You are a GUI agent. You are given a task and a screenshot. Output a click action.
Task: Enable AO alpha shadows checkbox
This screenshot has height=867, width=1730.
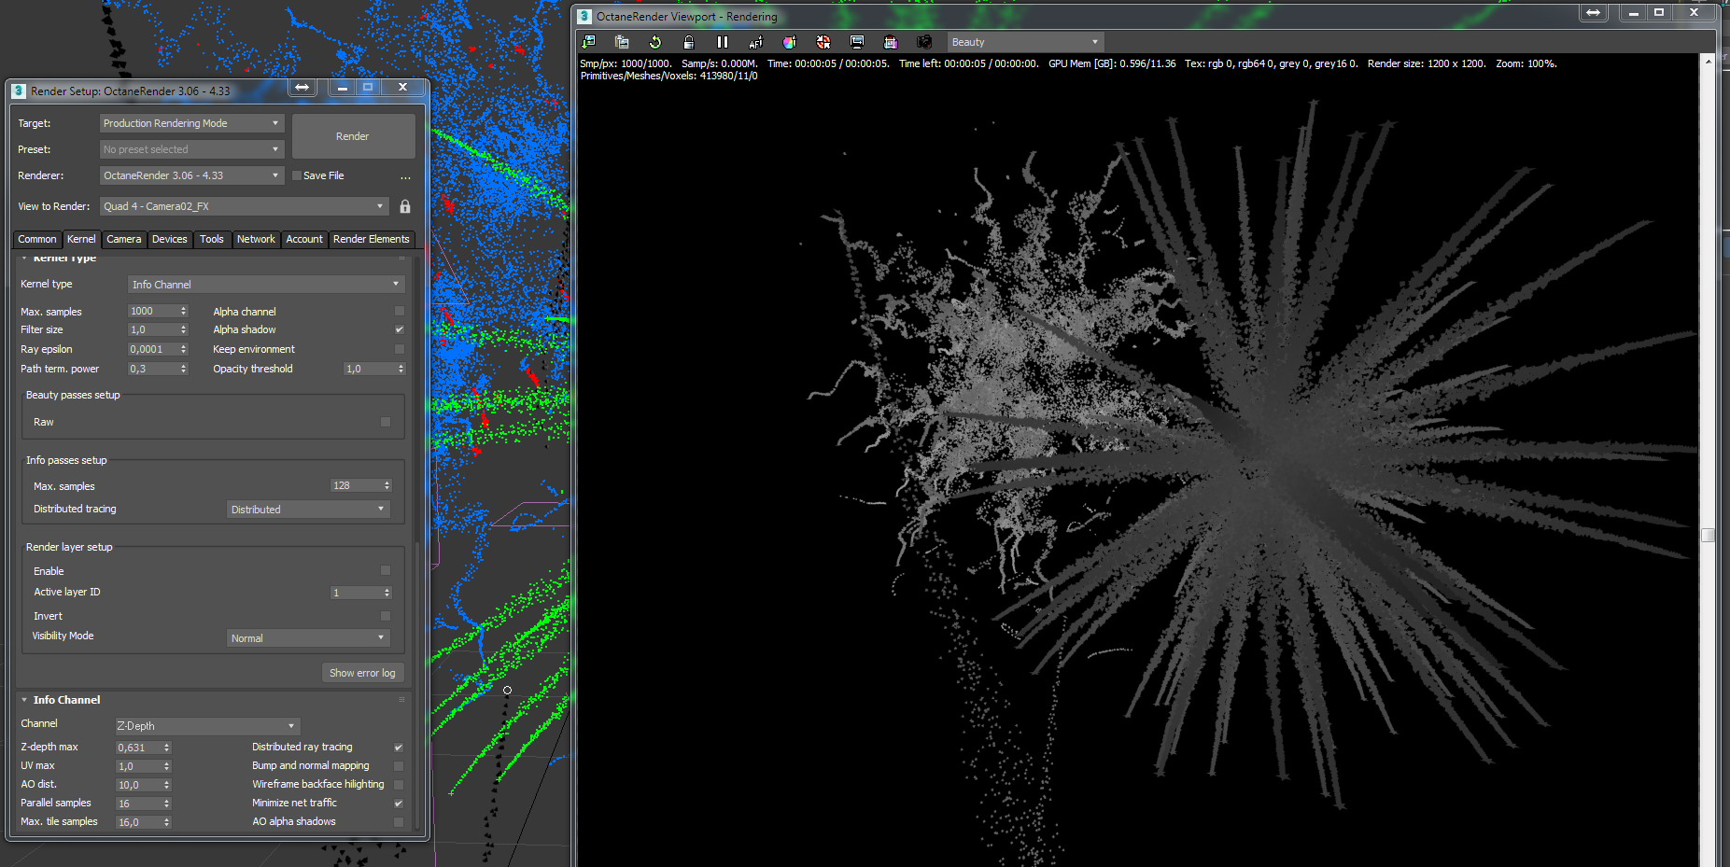coord(399,821)
